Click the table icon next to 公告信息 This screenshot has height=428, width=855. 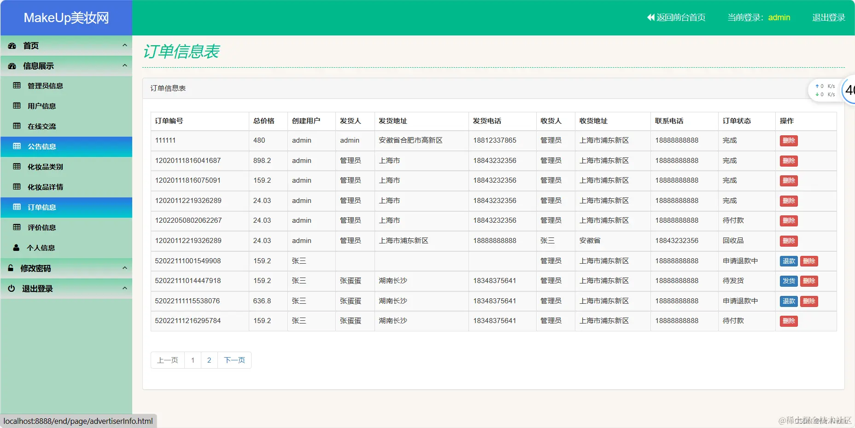(x=17, y=146)
